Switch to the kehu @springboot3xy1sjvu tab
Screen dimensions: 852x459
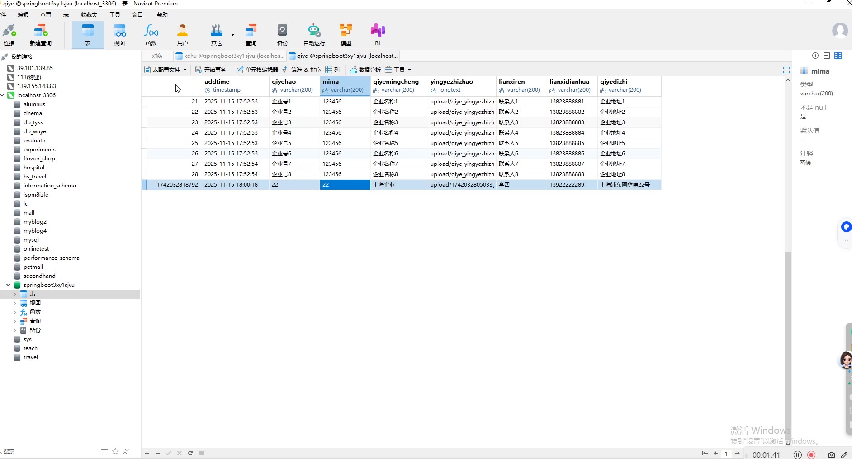[230, 56]
